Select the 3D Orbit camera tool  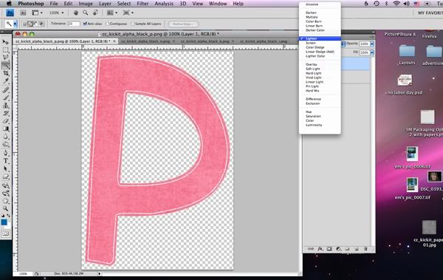tap(5, 194)
